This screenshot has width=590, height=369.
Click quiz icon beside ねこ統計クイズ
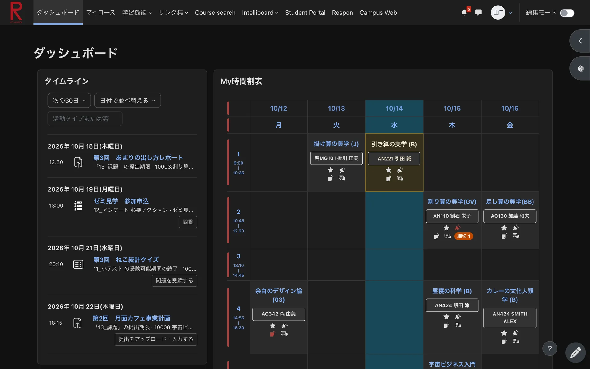pos(78,264)
